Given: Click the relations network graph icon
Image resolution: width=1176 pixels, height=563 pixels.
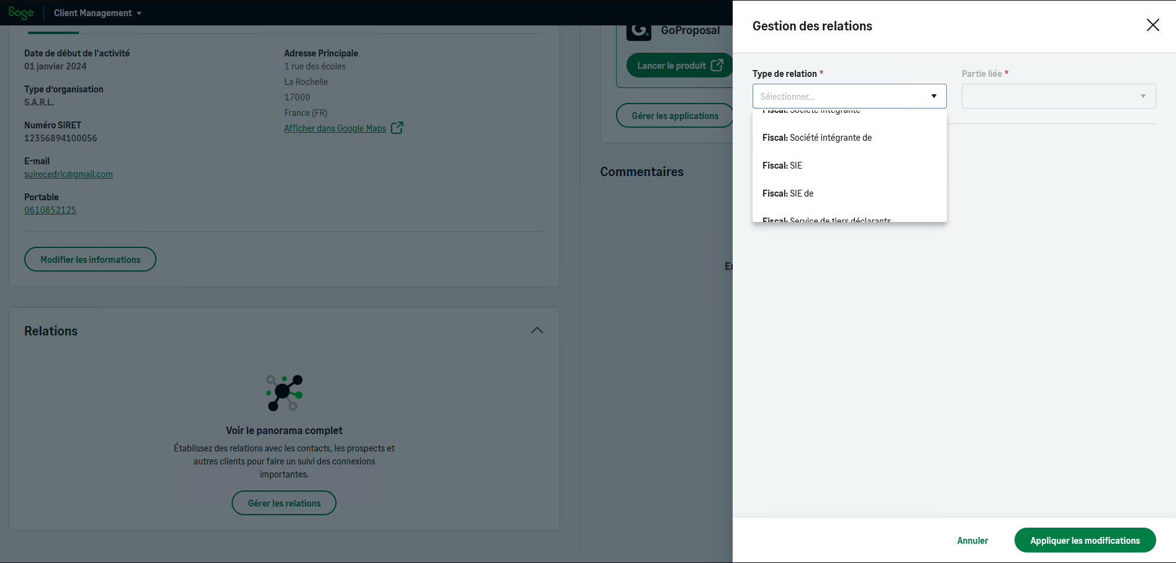Looking at the screenshot, I should coord(284,392).
